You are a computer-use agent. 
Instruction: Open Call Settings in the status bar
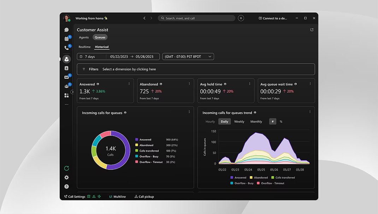(x=75, y=197)
